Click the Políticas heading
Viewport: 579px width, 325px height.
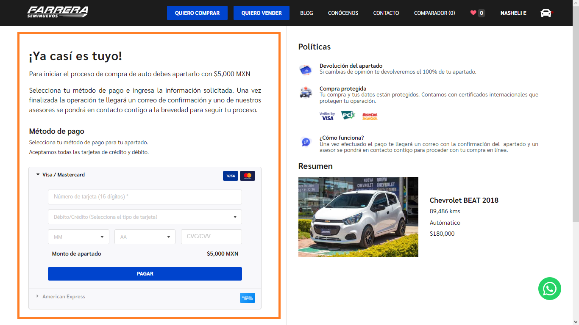[x=315, y=47]
